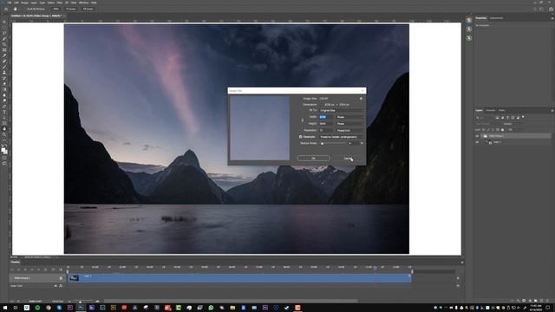Open the Width units dropdown
This screenshot has height=312, width=555.
coord(349,117)
